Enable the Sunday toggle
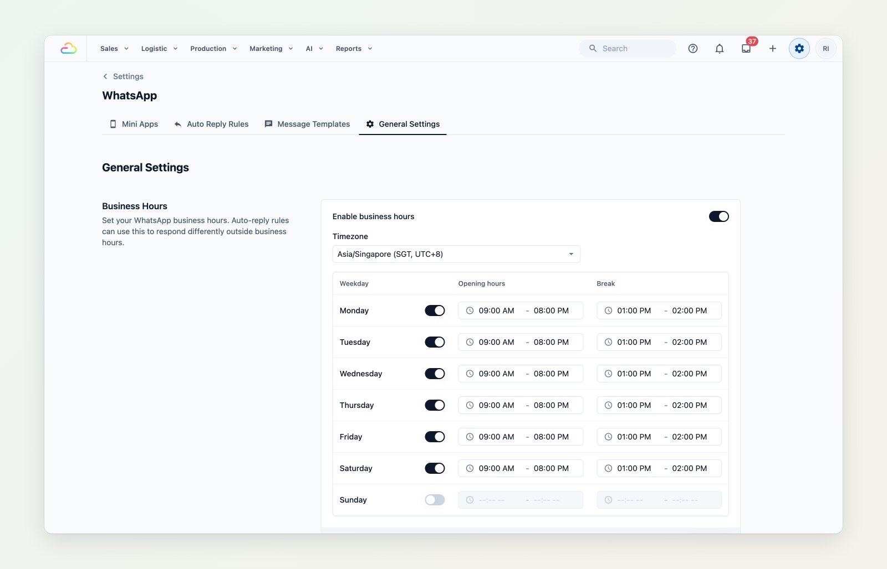The width and height of the screenshot is (887, 569). point(435,500)
